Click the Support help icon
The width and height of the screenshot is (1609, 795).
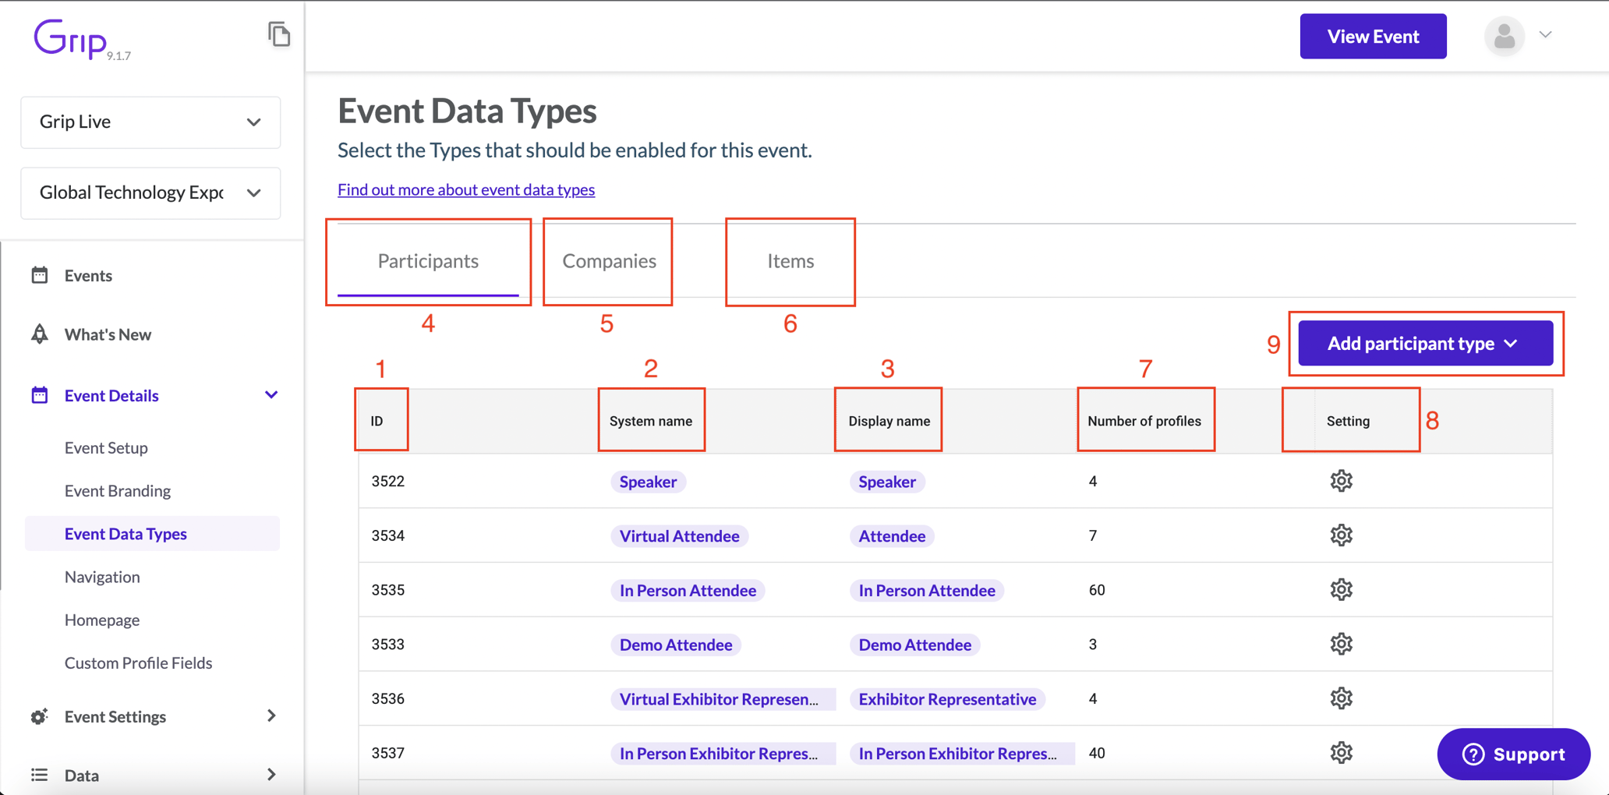pos(1473,754)
